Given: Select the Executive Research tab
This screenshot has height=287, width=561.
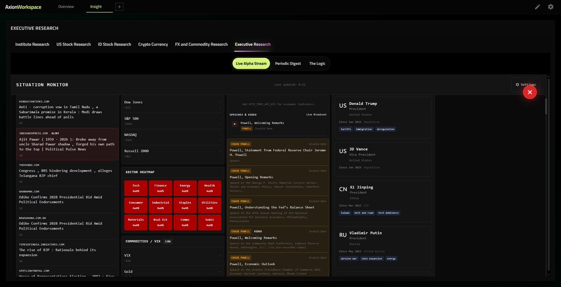Looking at the screenshot, I should point(252,44).
